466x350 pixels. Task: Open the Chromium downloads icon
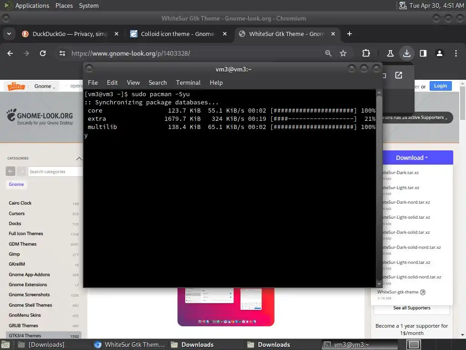[407, 53]
